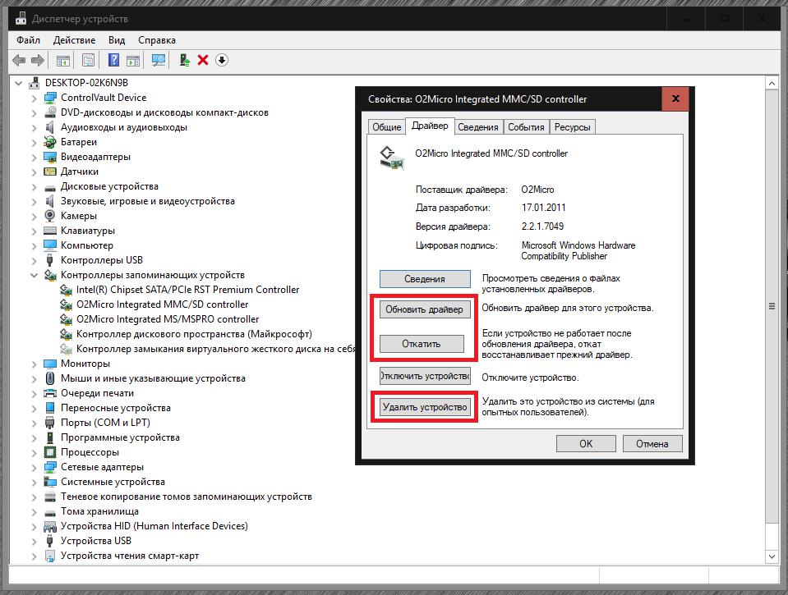Screen dimensions: 788x595
Task: Expand the Устройства USB node
Action: [35, 542]
